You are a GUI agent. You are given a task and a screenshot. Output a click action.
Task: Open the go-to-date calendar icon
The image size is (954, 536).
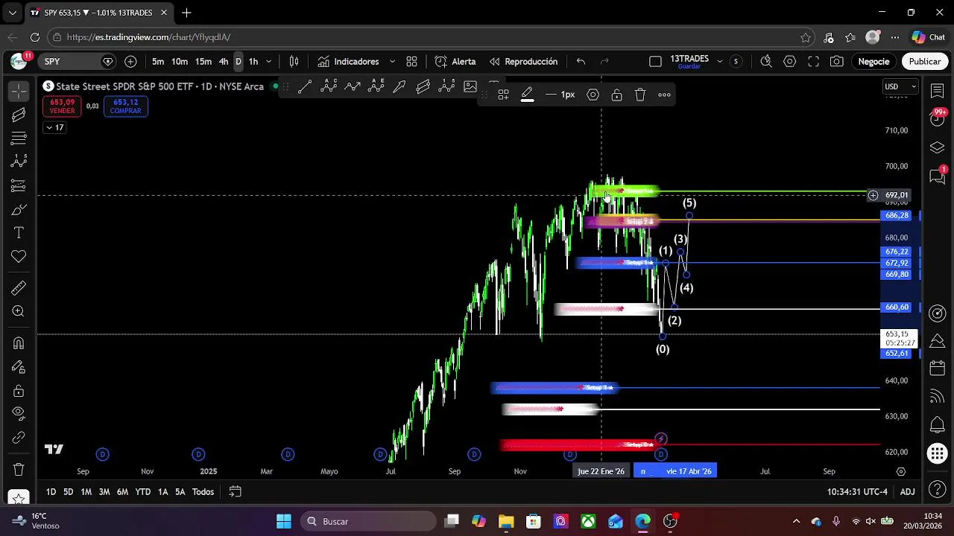coord(235,492)
